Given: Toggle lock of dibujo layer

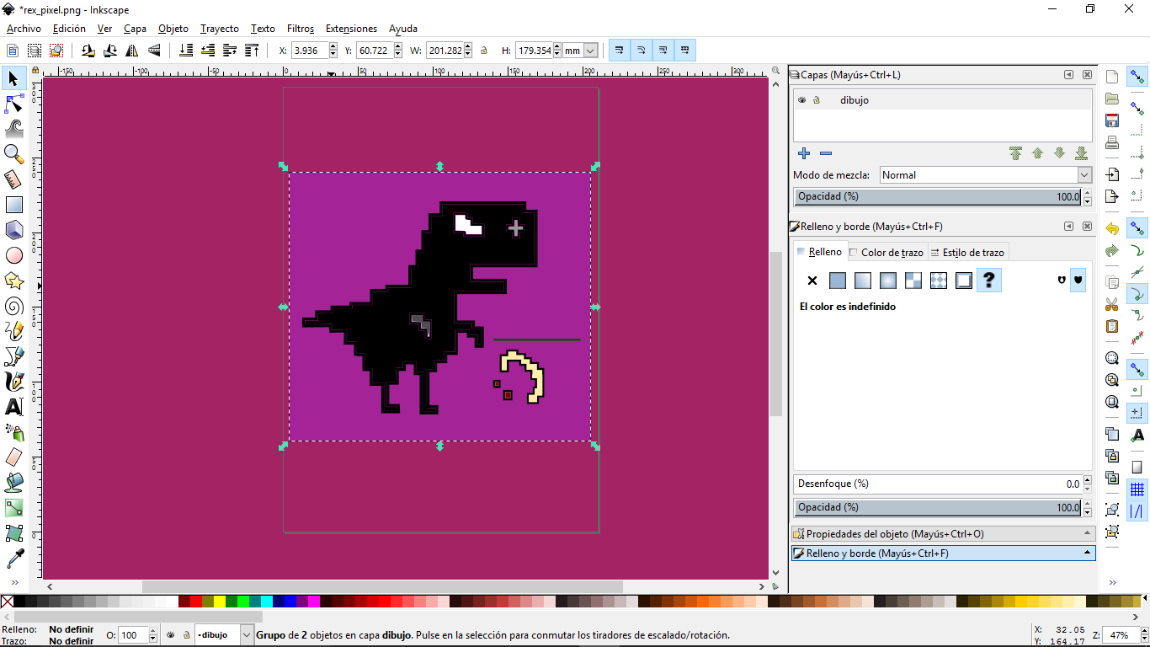Looking at the screenshot, I should 816,100.
